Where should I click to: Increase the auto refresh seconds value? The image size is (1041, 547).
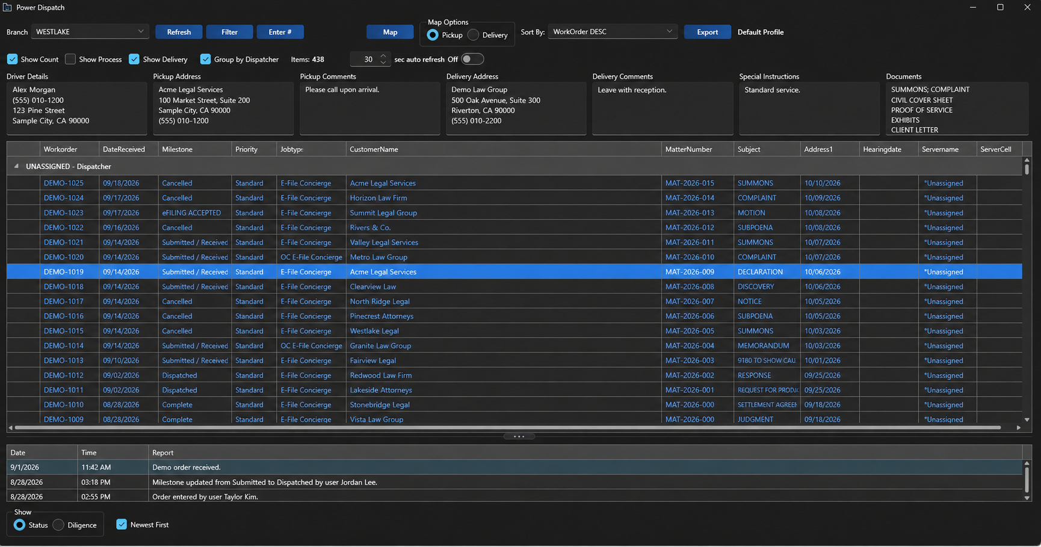(383, 55)
